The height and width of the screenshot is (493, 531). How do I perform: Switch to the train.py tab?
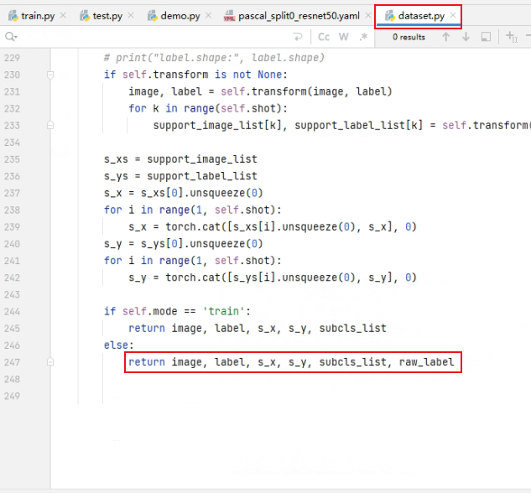32,16
